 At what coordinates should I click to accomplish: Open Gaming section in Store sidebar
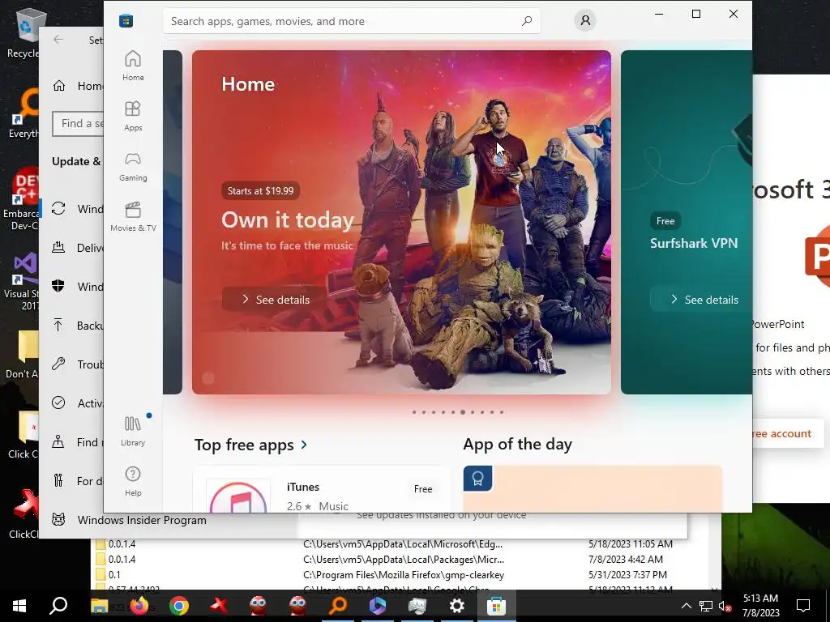pos(133,166)
